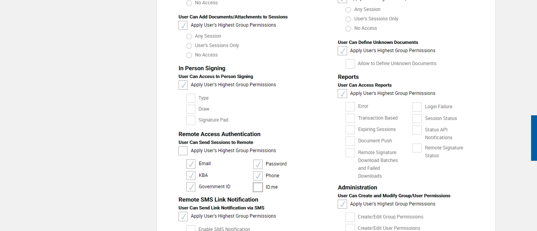Toggle the Phone authentication checkbox
The image size is (537, 231).
[258, 176]
